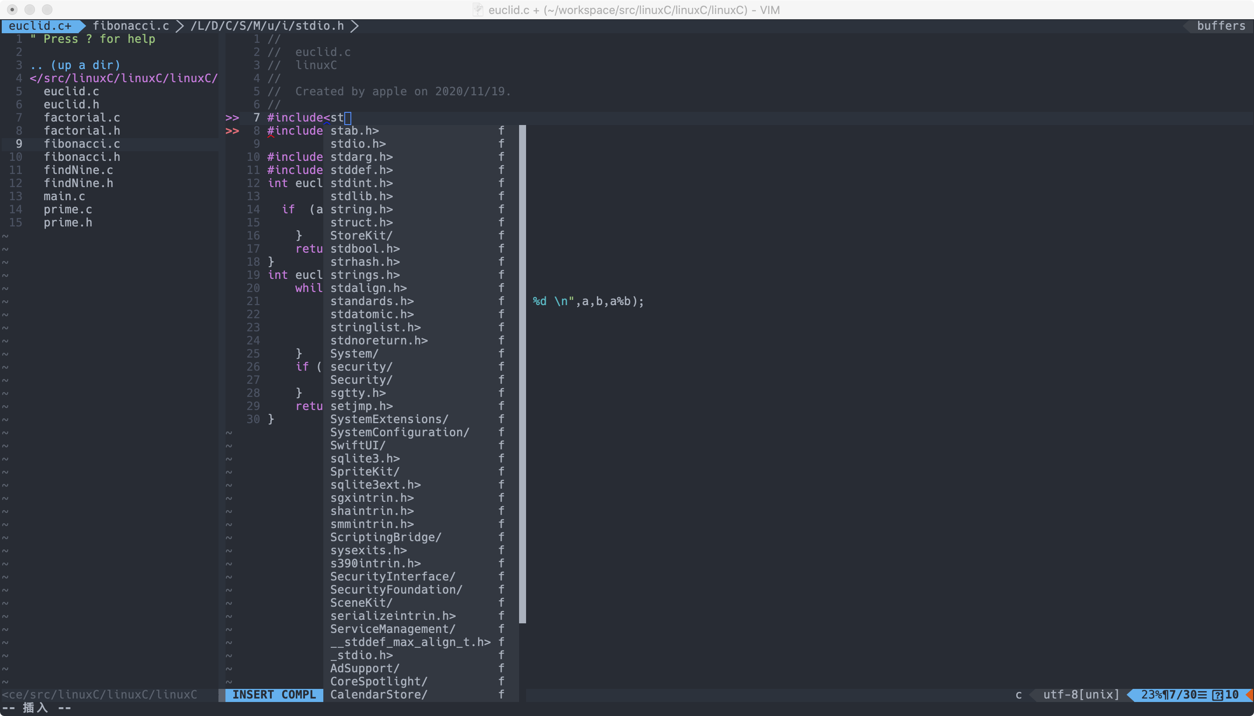Click the buffers label at top right

point(1221,25)
